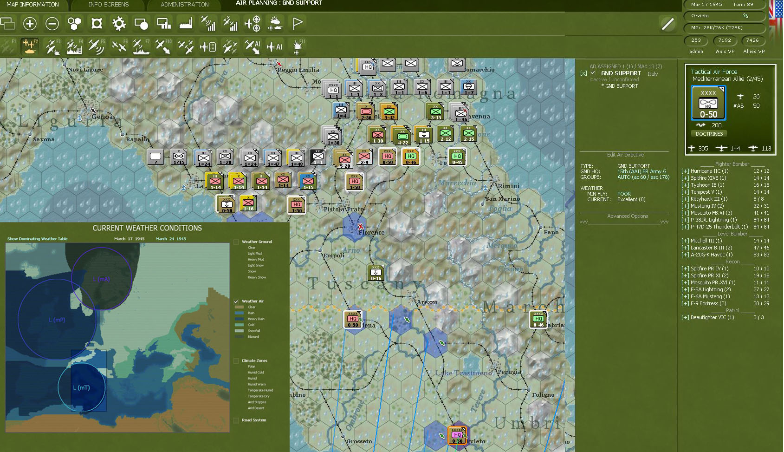Click the Clear air weather color swatch
This screenshot has height=452, width=784.
(240, 307)
